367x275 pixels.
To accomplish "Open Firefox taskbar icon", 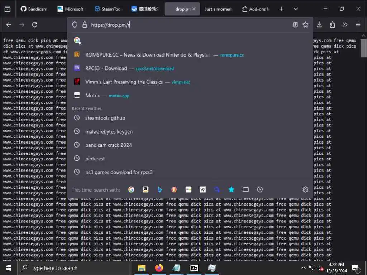I will [159, 268].
